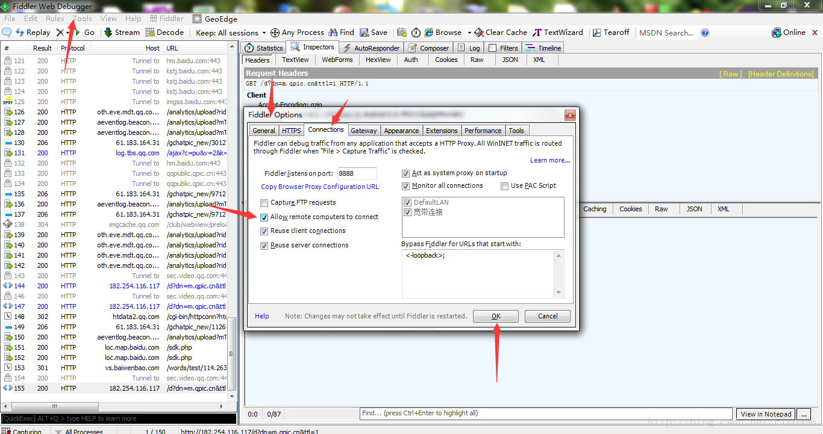Open the Timeline tab
Viewport: 823px width, 434px height.
tap(543, 48)
